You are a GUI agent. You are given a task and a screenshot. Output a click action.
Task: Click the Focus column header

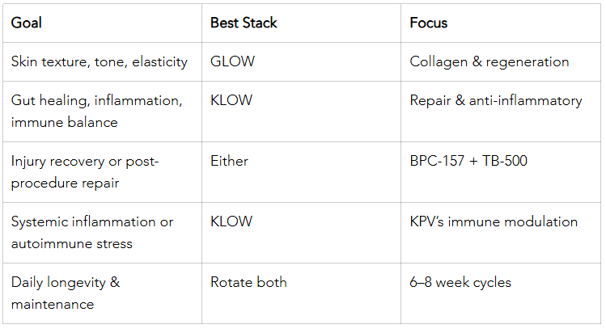tap(429, 23)
